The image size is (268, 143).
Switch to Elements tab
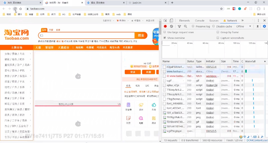[184, 21]
